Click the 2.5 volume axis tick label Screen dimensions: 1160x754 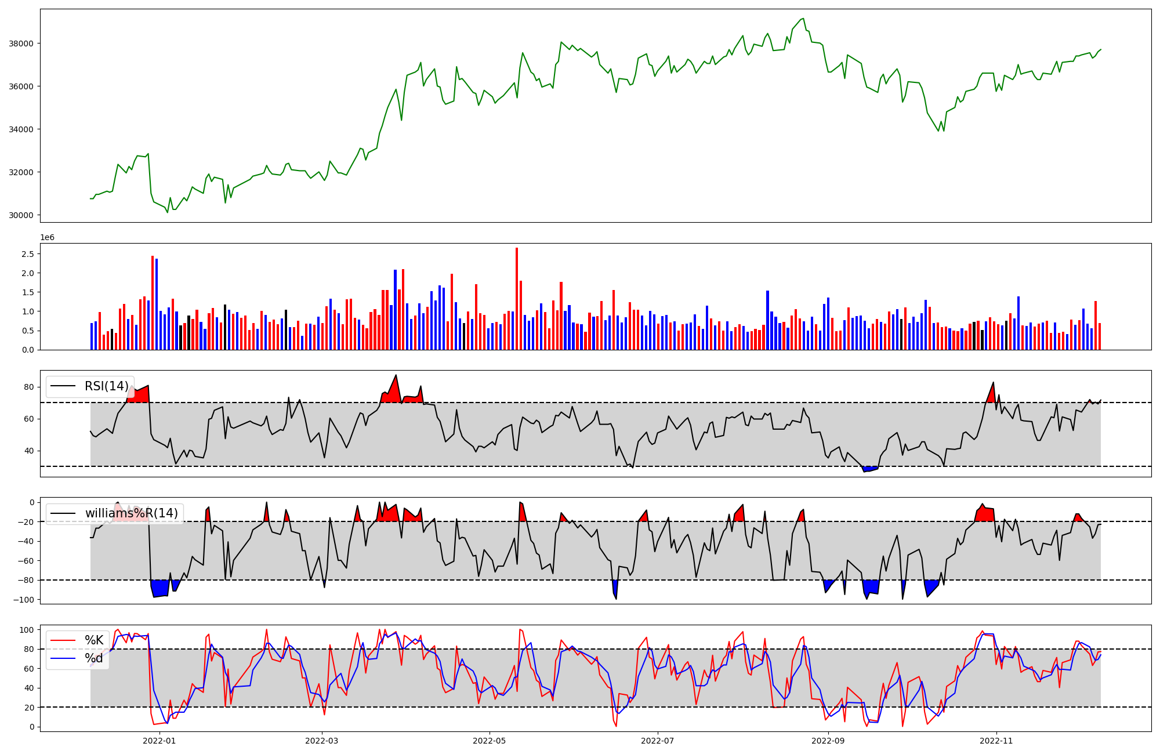(28, 254)
